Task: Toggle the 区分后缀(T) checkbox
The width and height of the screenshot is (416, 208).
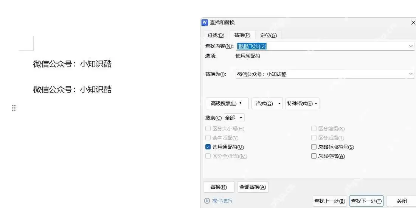Action: pos(314,138)
